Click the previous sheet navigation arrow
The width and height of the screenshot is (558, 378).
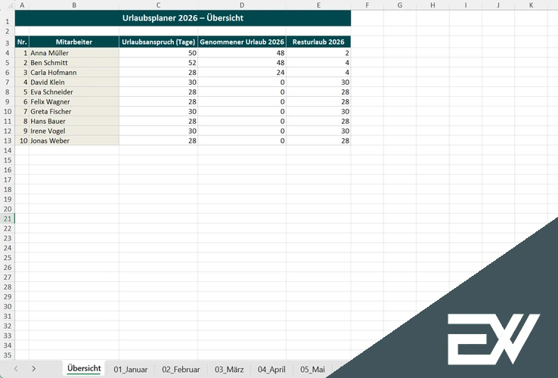16,369
